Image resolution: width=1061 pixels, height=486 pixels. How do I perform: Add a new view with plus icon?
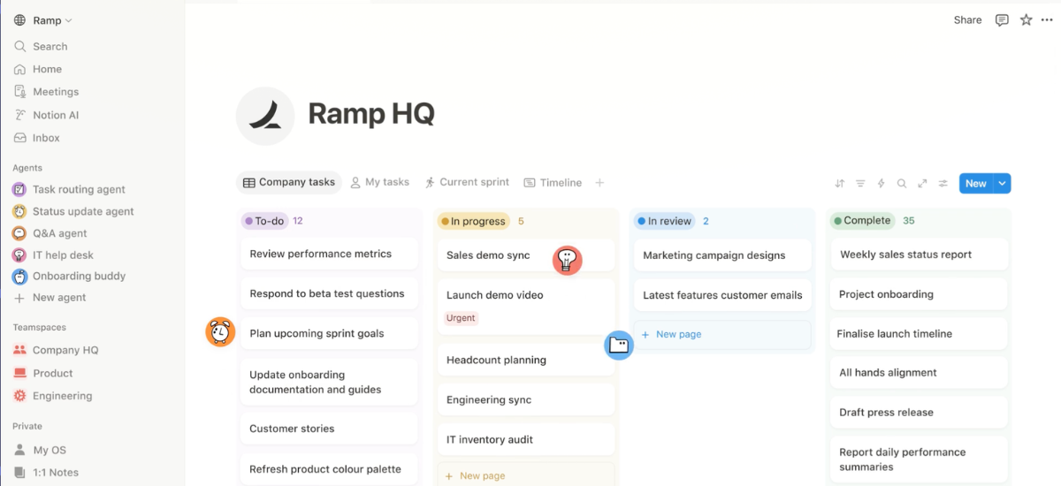click(599, 183)
